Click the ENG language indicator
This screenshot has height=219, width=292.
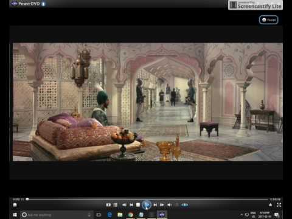click(253, 215)
